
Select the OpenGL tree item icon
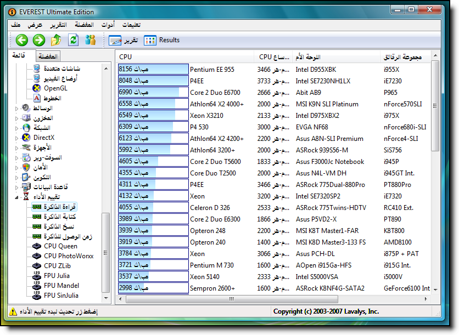[x=37, y=88]
